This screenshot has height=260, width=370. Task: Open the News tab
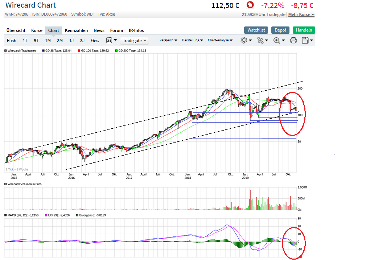point(99,30)
